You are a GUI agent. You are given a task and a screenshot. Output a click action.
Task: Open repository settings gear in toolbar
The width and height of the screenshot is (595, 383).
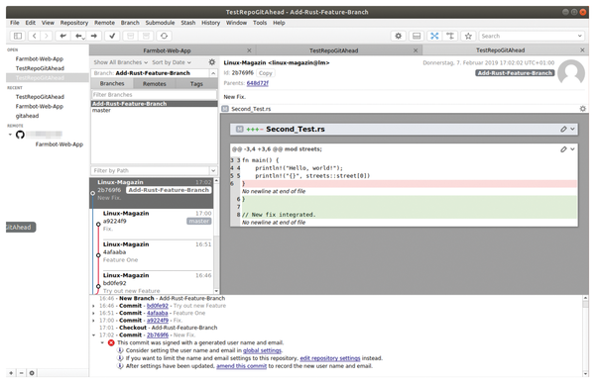pyautogui.click(x=398, y=36)
